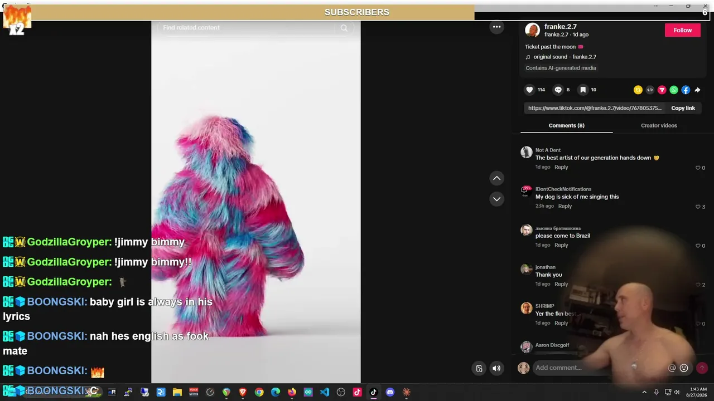Get the embed code icon

click(x=650, y=90)
